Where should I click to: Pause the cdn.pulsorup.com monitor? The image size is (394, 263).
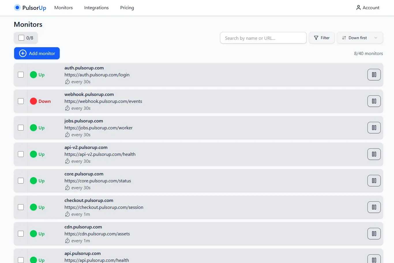pyautogui.click(x=374, y=234)
